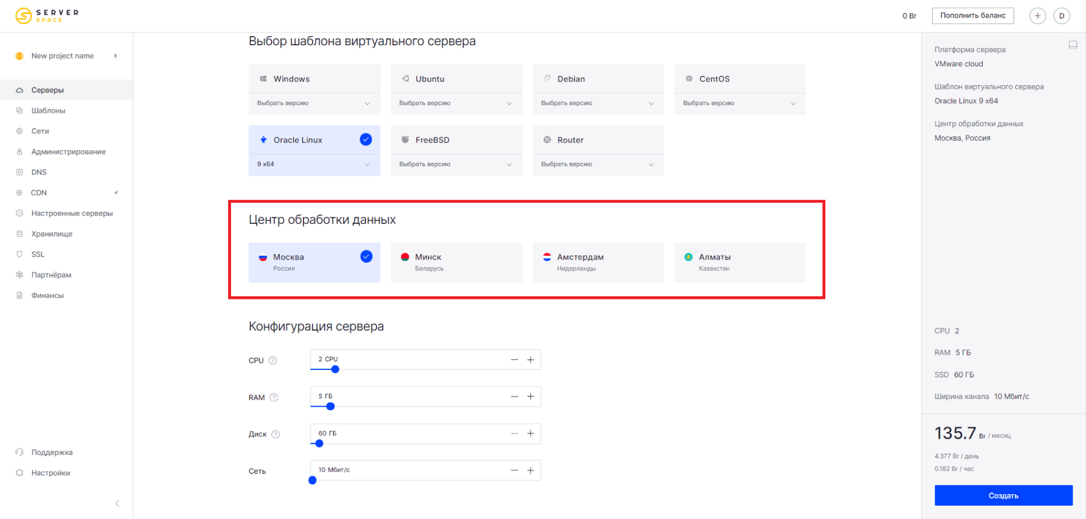Click the RAM slider handle
Viewport: 1086px width, 519px height.
tap(331, 406)
